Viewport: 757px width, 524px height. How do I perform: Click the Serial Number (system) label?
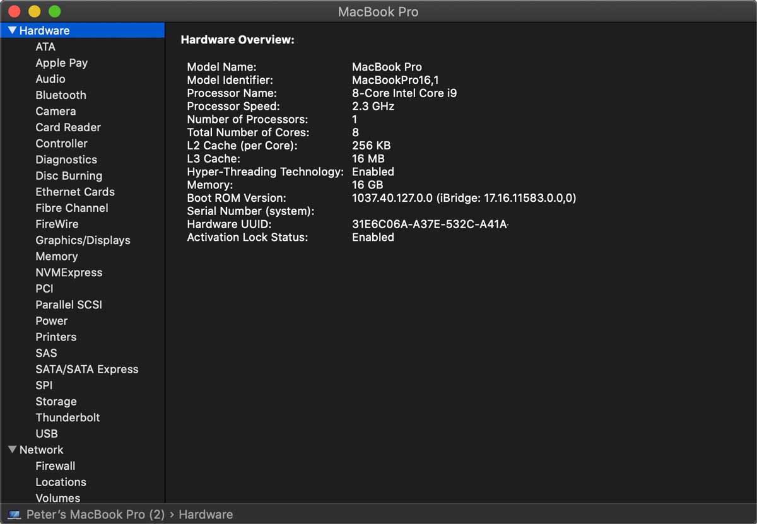[x=250, y=211]
